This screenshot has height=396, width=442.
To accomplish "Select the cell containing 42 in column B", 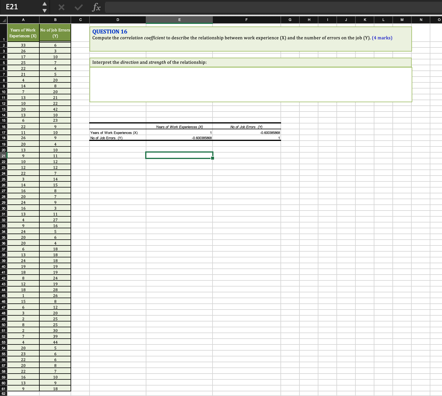I will (x=55, y=109).
